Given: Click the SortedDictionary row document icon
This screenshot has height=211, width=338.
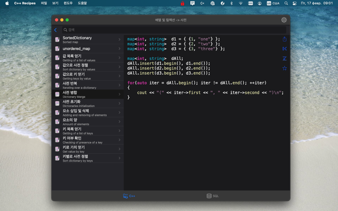Looking at the screenshot, I should 57,39.
